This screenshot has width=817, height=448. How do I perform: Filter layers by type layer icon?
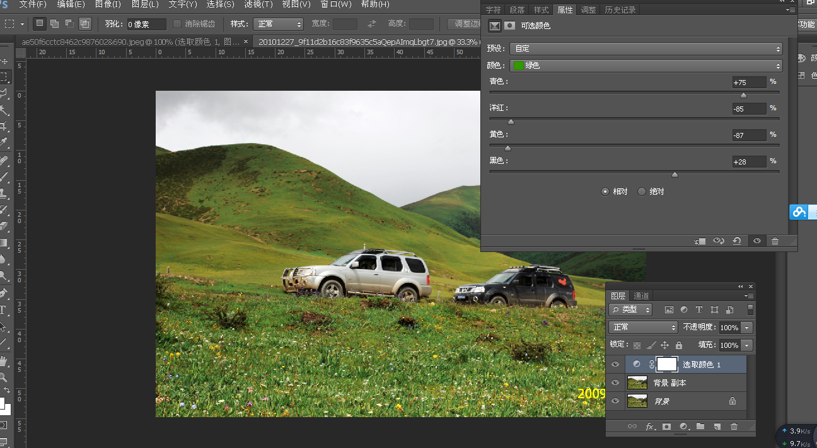tap(699, 309)
